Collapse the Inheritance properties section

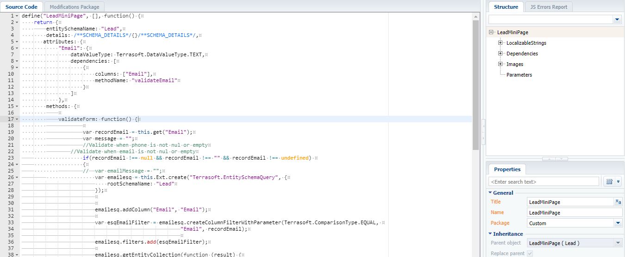[x=491, y=234]
